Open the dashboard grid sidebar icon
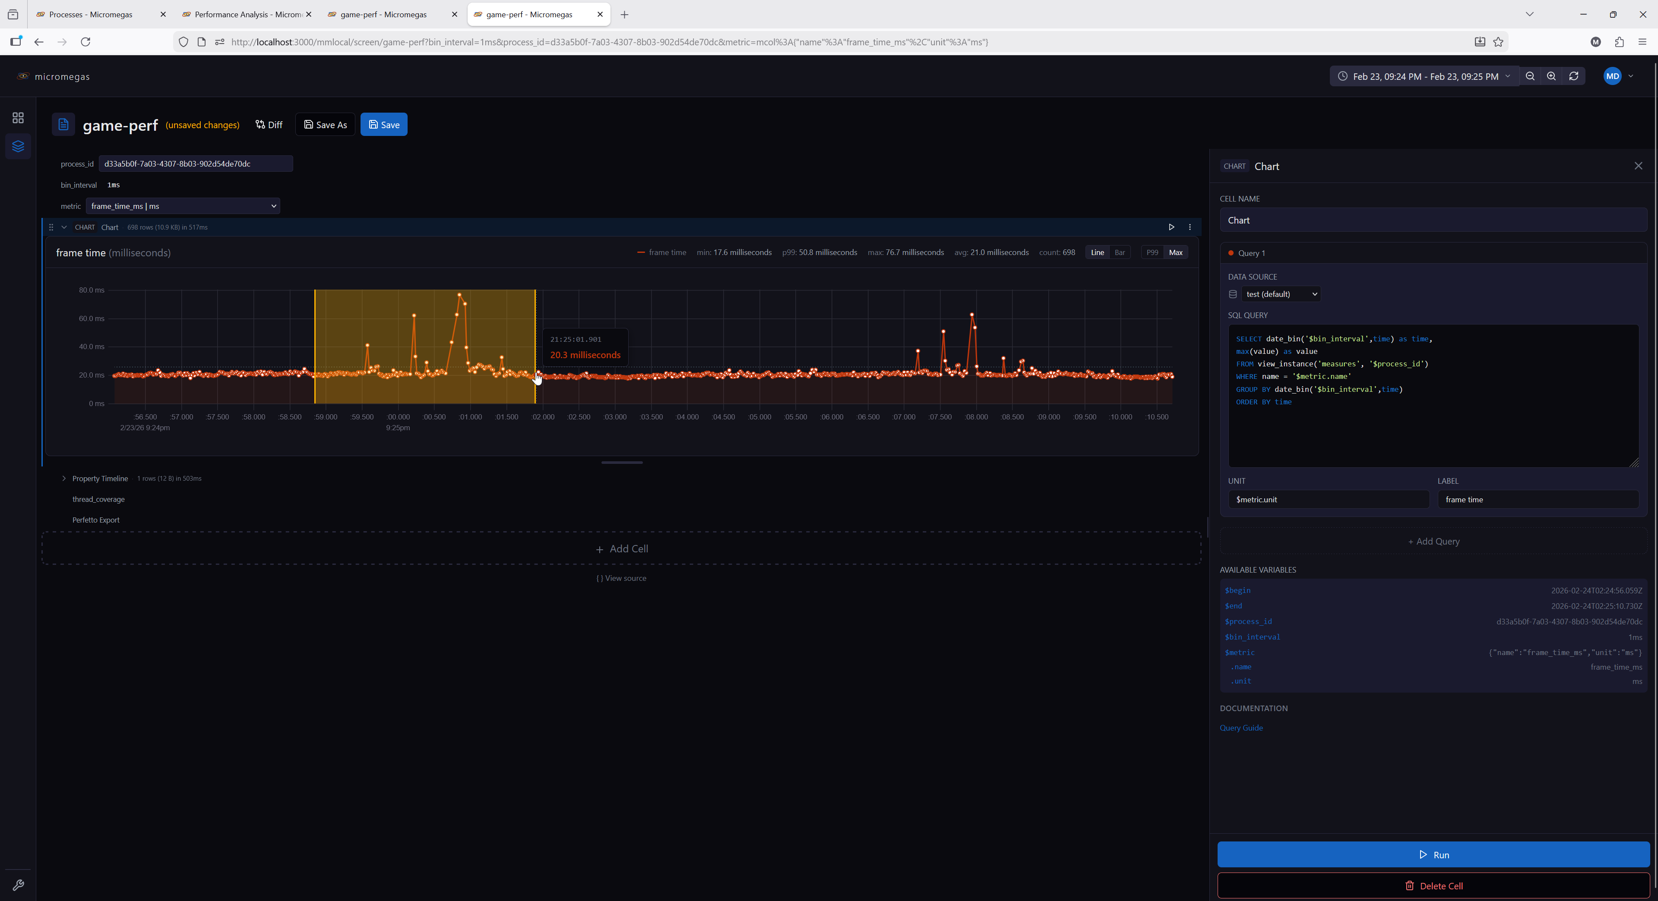The width and height of the screenshot is (1658, 901). 18,118
